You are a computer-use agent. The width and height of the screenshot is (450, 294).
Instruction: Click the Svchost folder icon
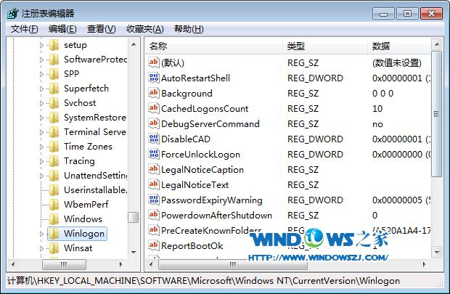point(54,103)
